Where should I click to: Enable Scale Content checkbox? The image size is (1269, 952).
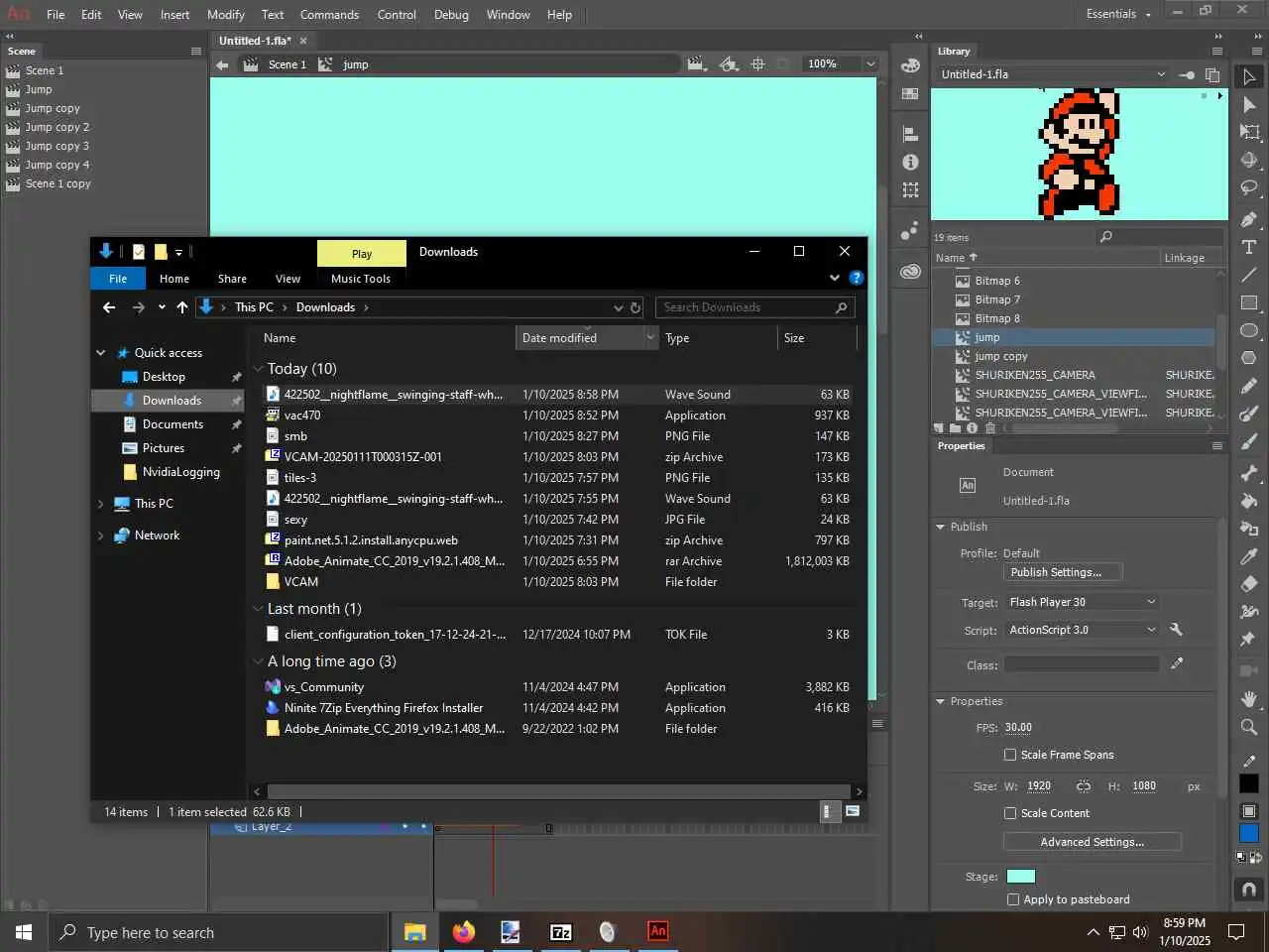(x=1010, y=813)
